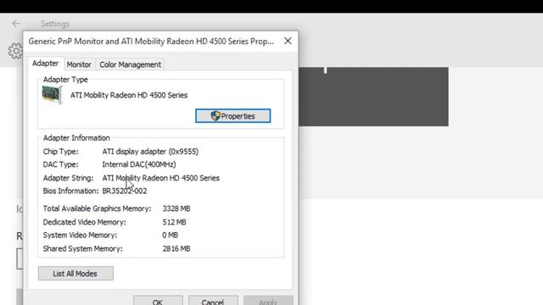
Task: Click DAC type value 'Internal DAC(400MHz)'
Action: click(x=139, y=164)
